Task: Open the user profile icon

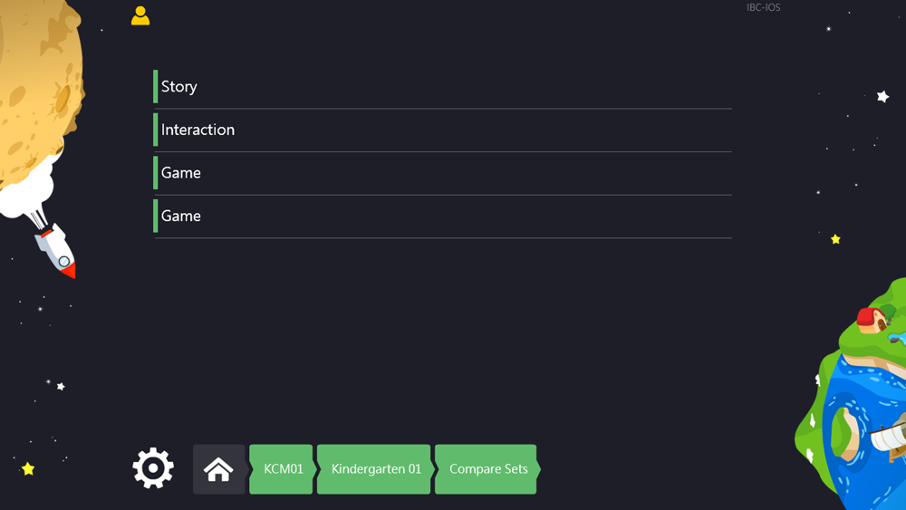Action: (x=140, y=15)
